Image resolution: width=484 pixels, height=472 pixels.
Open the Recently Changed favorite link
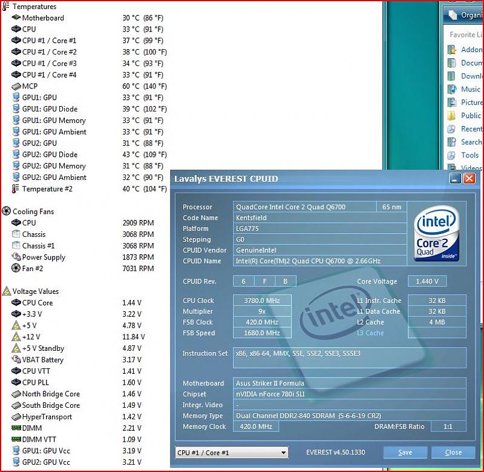coord(466,129)
